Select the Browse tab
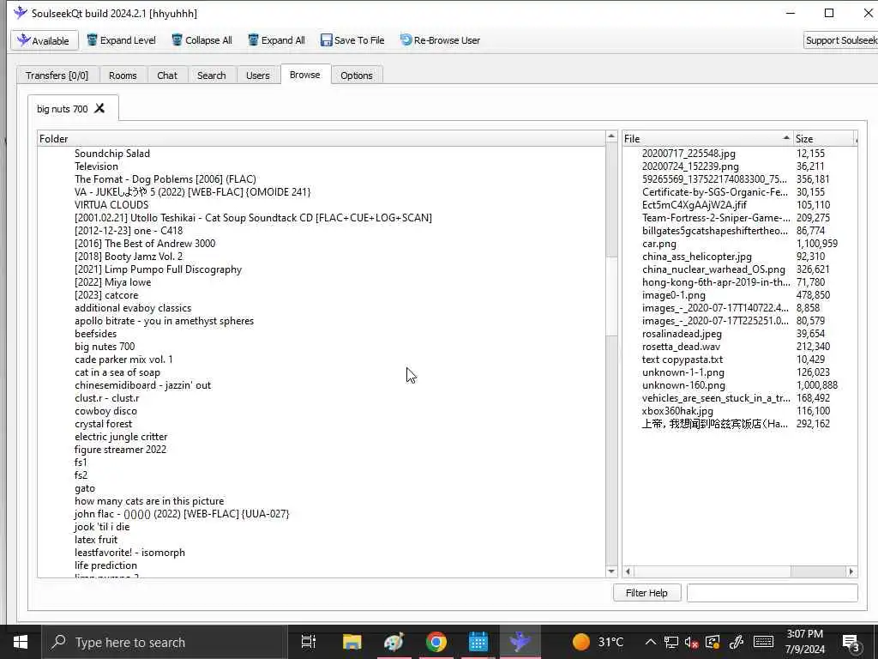878x659 pixels. point(305,75)
